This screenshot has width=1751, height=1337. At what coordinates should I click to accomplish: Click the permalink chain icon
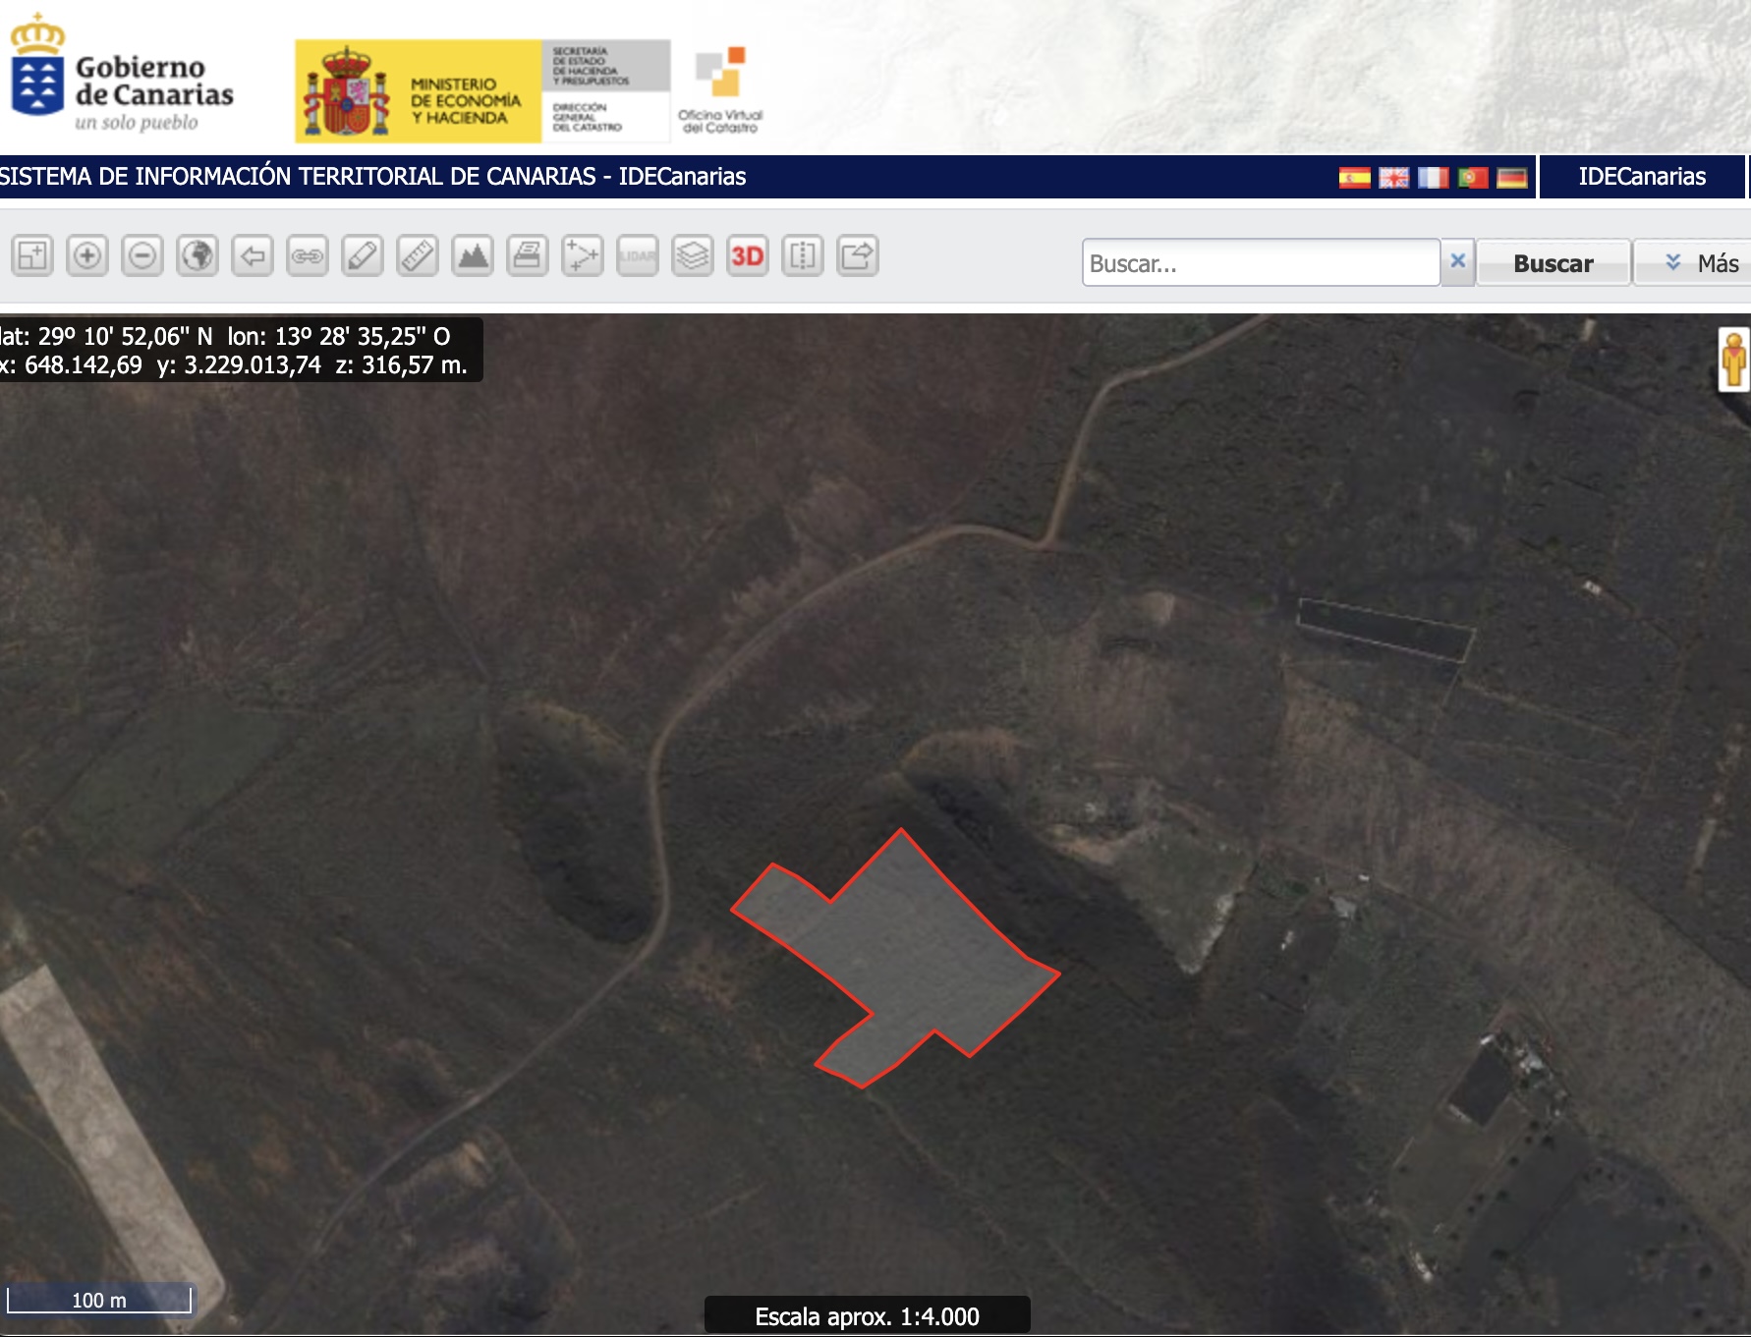[308, 256]
